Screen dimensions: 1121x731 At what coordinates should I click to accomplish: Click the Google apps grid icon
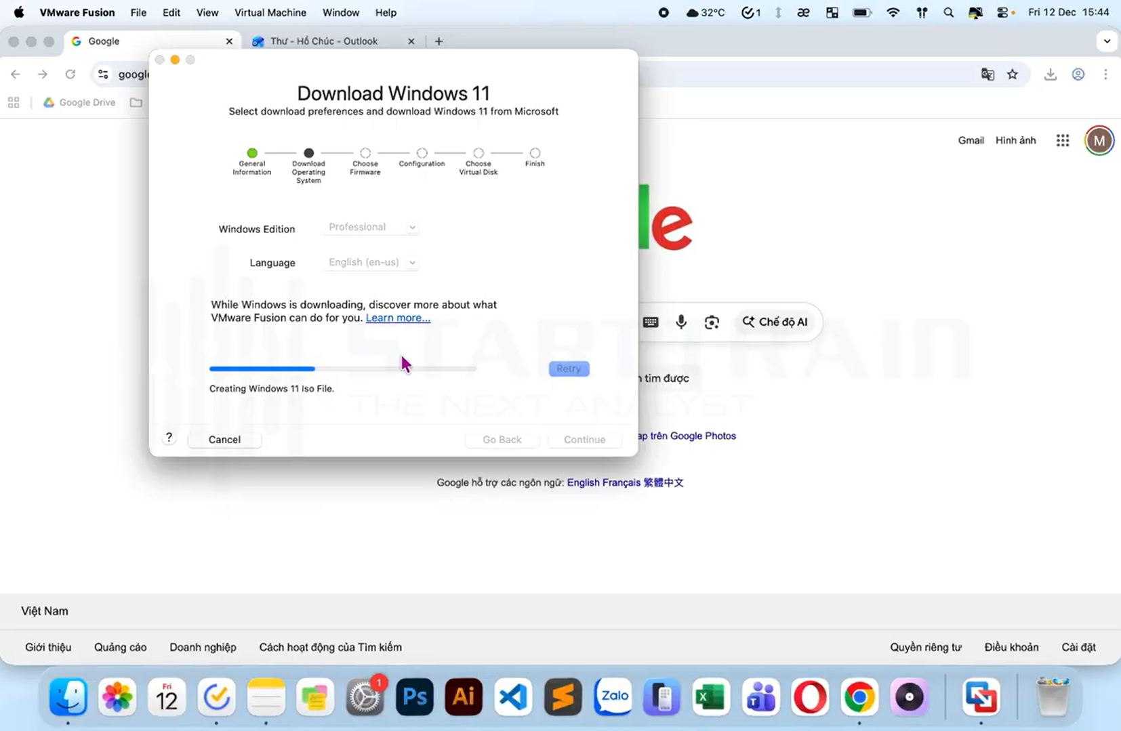pyautogui.click(x=1062, y=140)
